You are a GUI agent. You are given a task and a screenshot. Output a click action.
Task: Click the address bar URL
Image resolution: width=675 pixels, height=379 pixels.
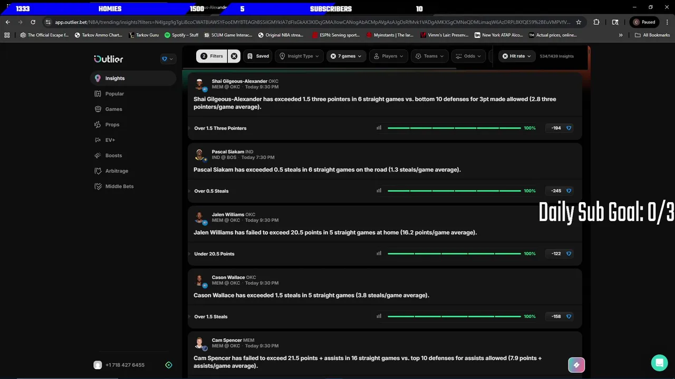(x=312, y=22)
